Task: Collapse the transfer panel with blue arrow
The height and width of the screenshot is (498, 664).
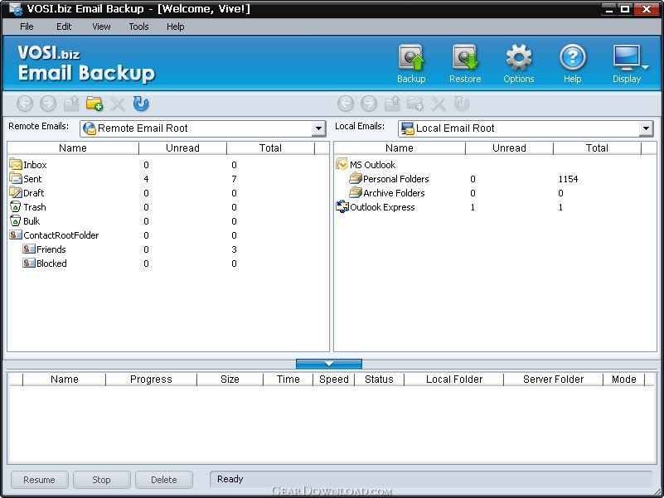Action: pos(329,364)
